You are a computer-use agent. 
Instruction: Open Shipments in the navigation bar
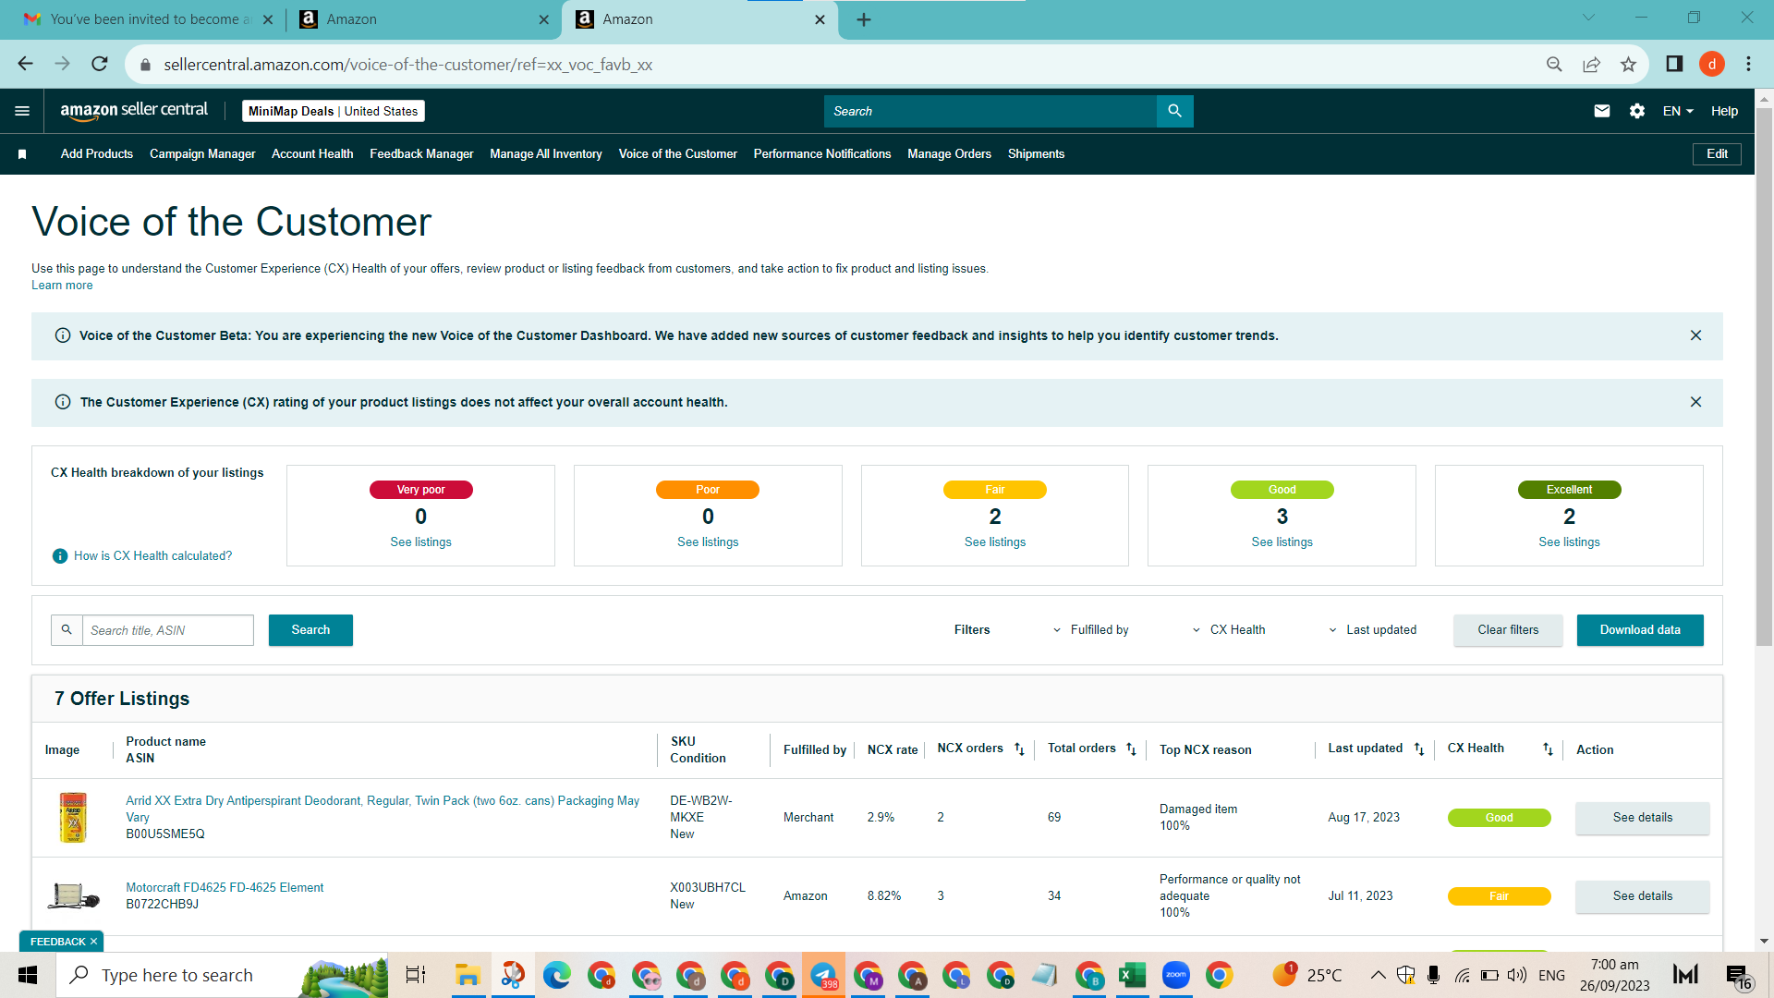pos(1036,154)
